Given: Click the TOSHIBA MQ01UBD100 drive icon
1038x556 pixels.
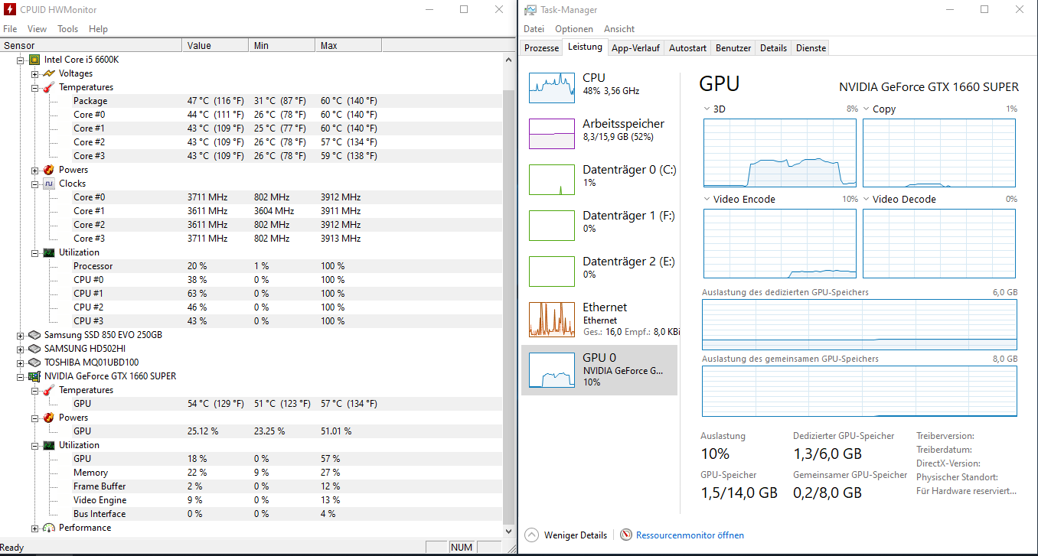Looking at the screenshot, I should coord(34,363).
